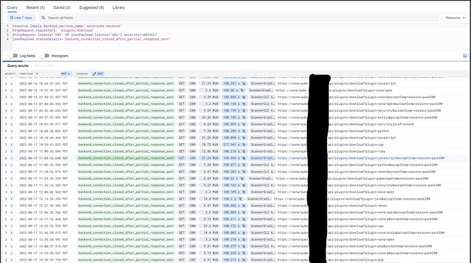Expand the 2022-08-17 10:59:41 log entry

tap(5, 144)
